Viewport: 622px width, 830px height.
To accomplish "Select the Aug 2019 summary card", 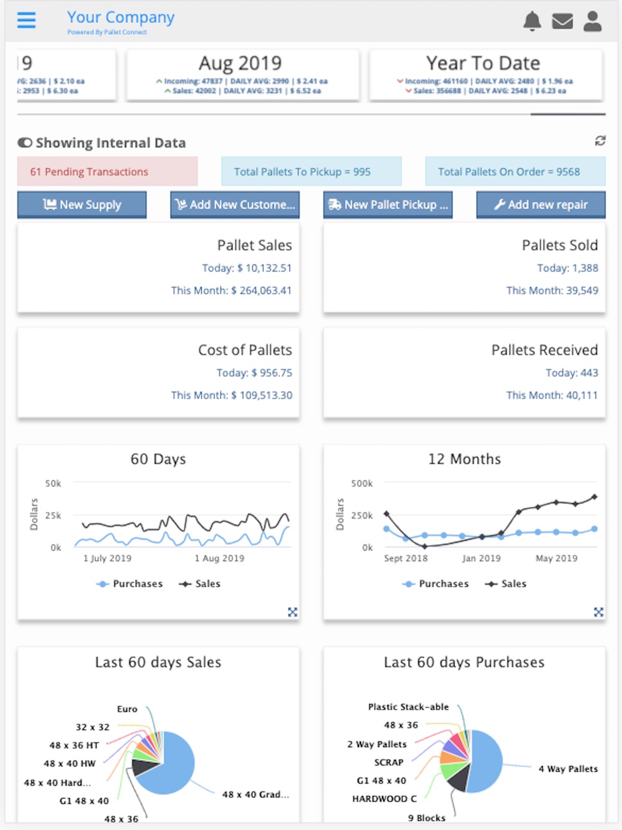I will click(x=242, y=75).
